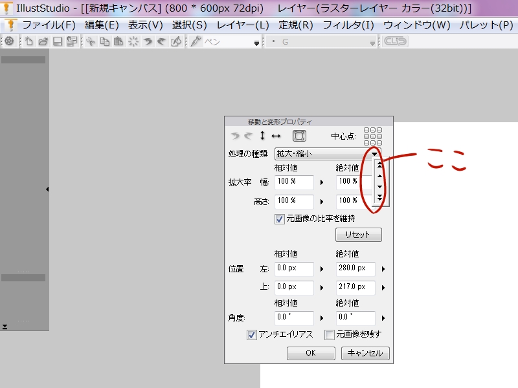Open the ウィンドウ(W) menu
Screen dimensions: 518x388
[x=417, y=25]
